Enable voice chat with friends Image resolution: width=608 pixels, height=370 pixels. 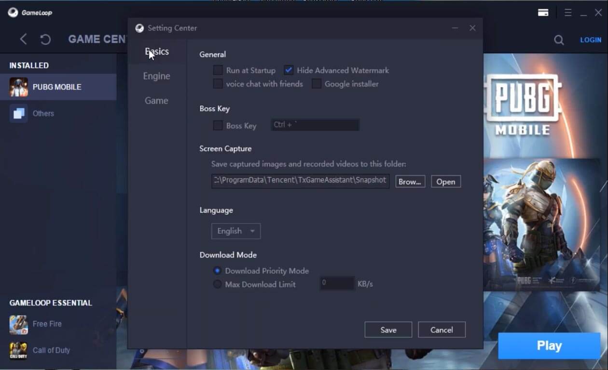point(218,84)
